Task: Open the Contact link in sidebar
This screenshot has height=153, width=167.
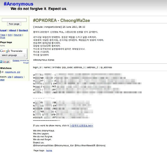Action: point(23,30)
